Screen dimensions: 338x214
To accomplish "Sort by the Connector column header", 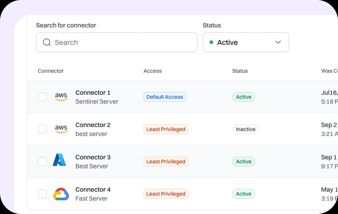I will pyautogui.click(x=51, y=71).
